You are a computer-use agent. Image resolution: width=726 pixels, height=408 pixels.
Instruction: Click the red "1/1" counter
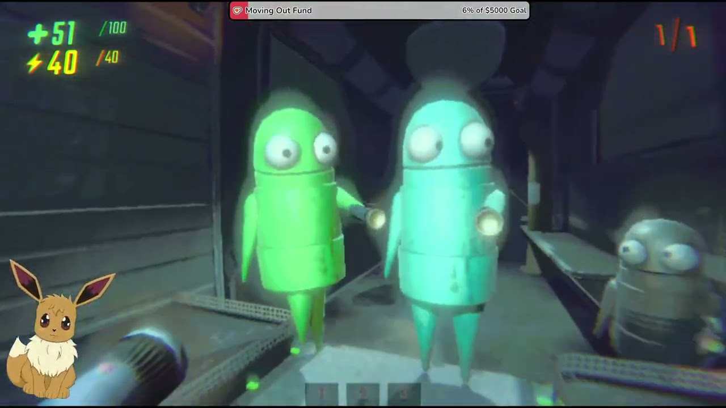(677, 36)
